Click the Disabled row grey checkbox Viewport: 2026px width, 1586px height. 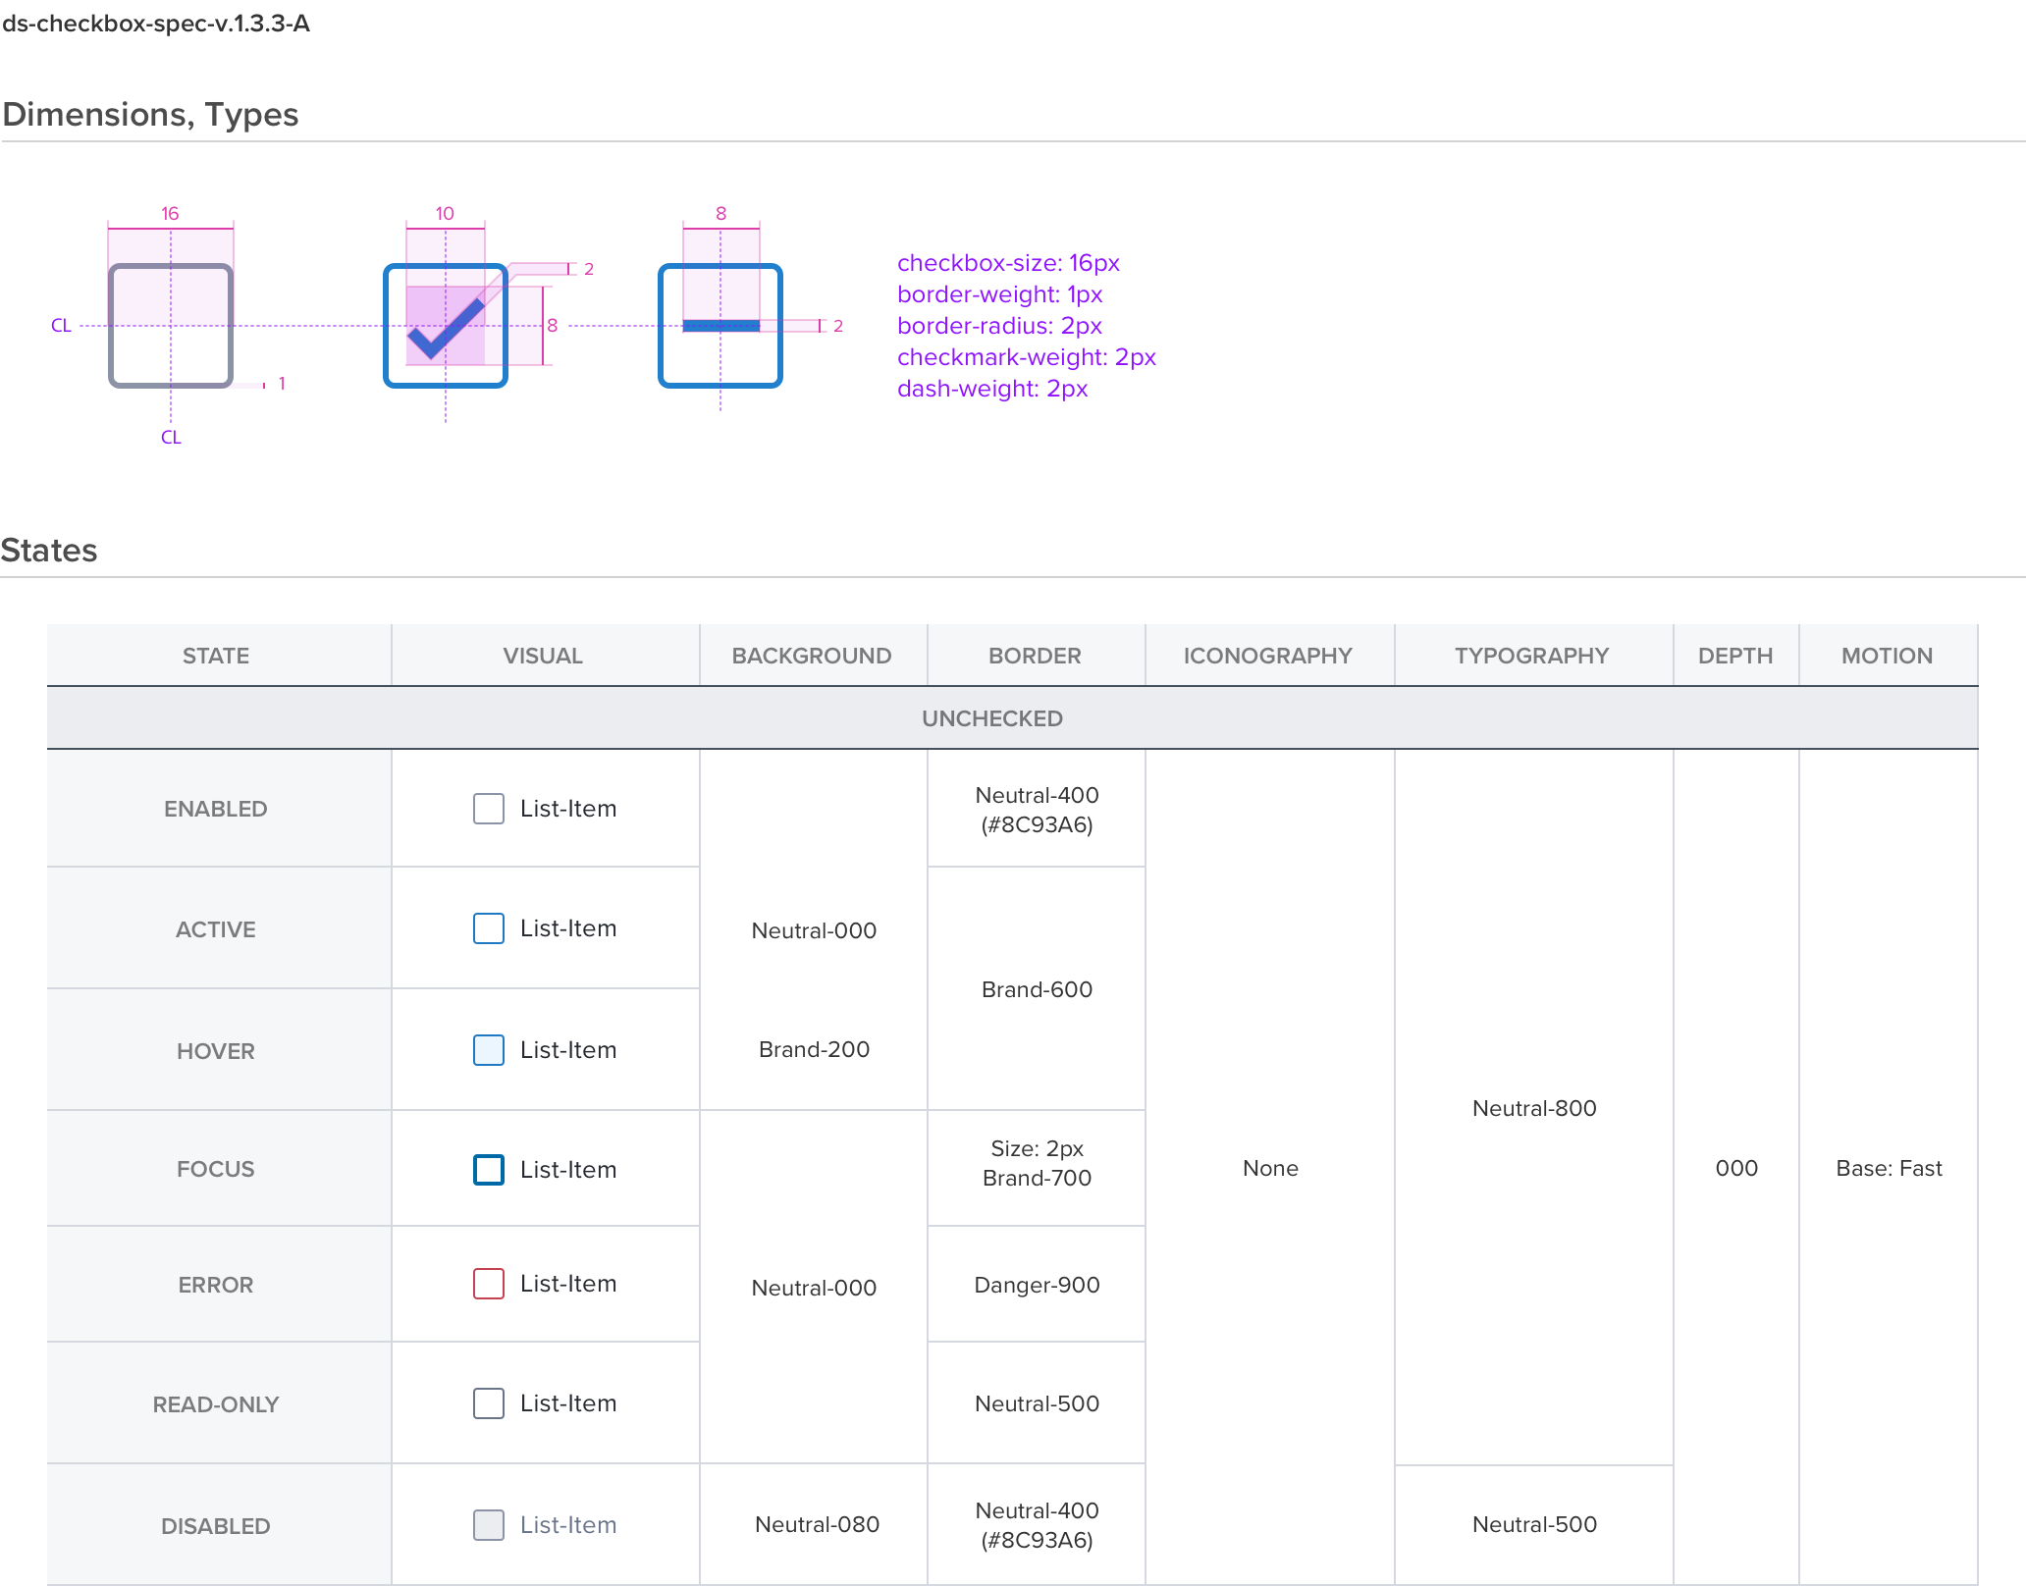488,1525
